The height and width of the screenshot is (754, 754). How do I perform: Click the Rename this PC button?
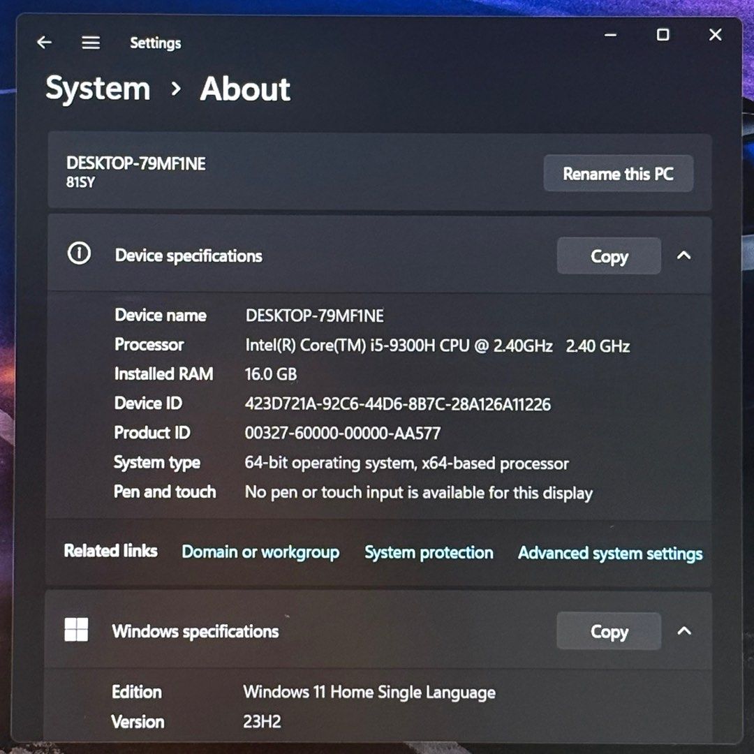coord(618,173)
